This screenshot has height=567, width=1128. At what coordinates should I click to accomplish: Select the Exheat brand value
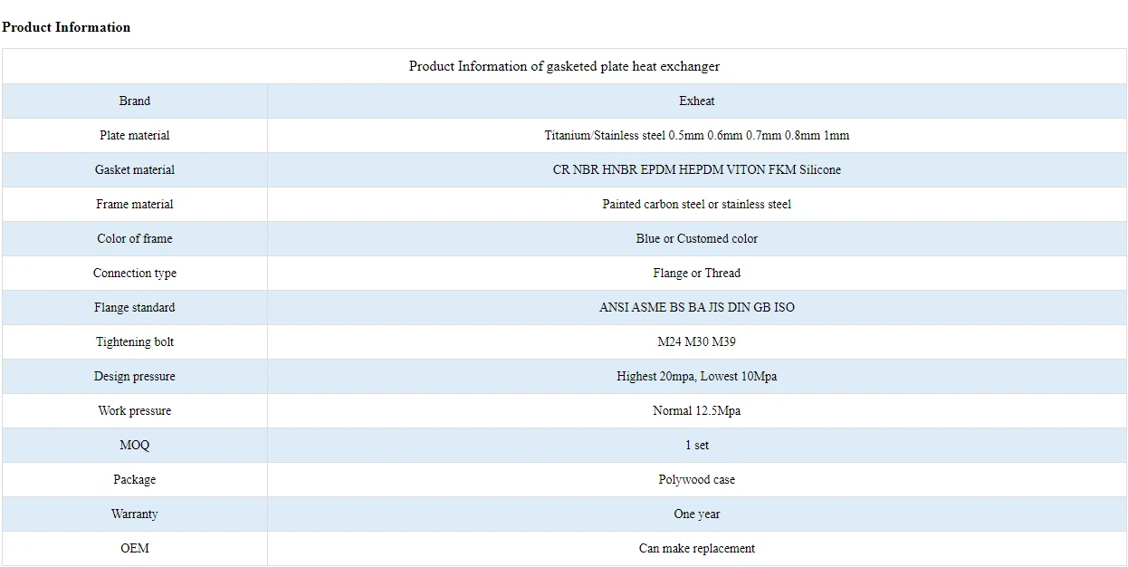696,101
